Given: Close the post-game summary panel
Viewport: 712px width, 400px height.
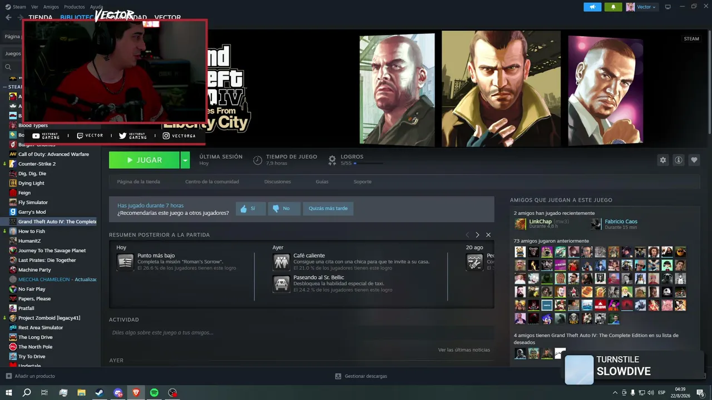Looking at the screenshot, I should pyautogui.click(x=488, y=235).
